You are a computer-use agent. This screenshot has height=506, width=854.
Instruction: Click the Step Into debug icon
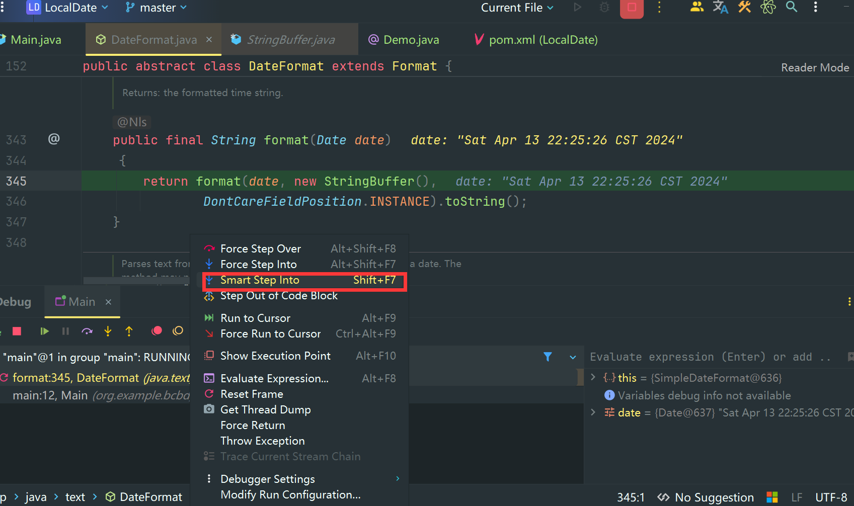(108, 331)
